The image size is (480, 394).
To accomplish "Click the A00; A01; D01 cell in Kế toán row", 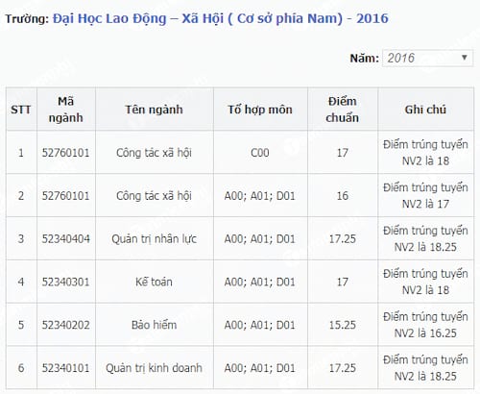I will [x=260, y=282].
